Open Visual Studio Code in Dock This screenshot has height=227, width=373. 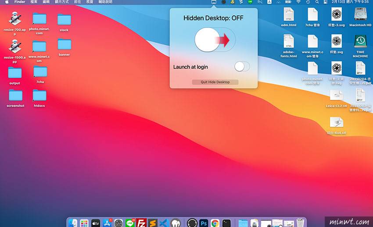(x=164, y=223)
